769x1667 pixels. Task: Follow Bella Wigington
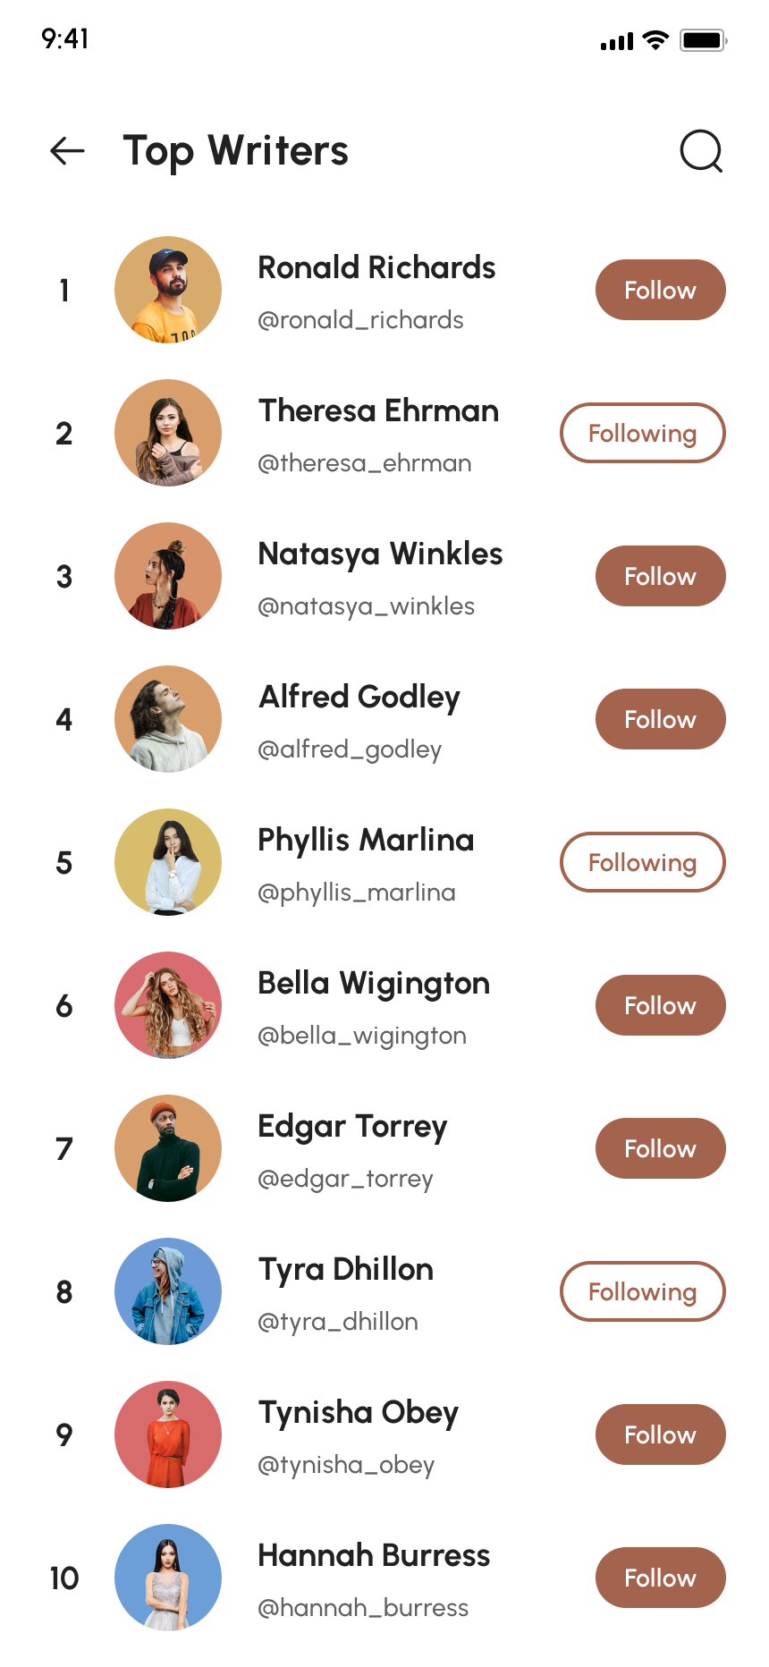click(660, 1005)
